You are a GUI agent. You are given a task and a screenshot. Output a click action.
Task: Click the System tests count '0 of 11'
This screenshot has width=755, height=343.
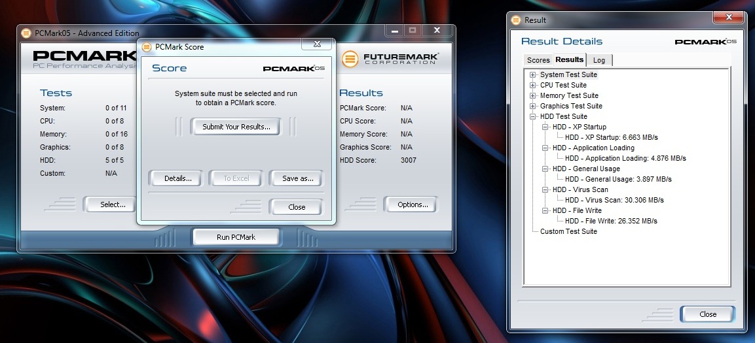tap(116, 108)
